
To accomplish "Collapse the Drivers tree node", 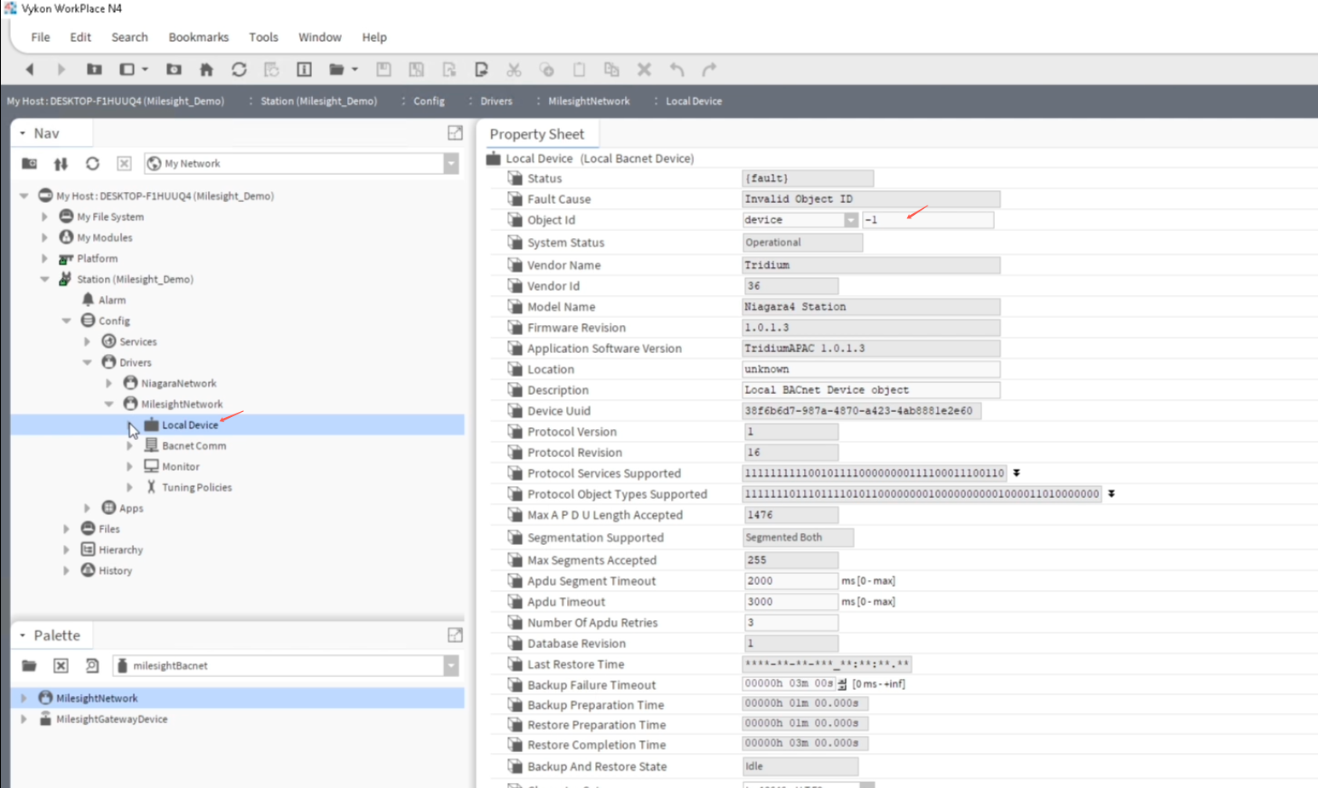I will [87, 362].
